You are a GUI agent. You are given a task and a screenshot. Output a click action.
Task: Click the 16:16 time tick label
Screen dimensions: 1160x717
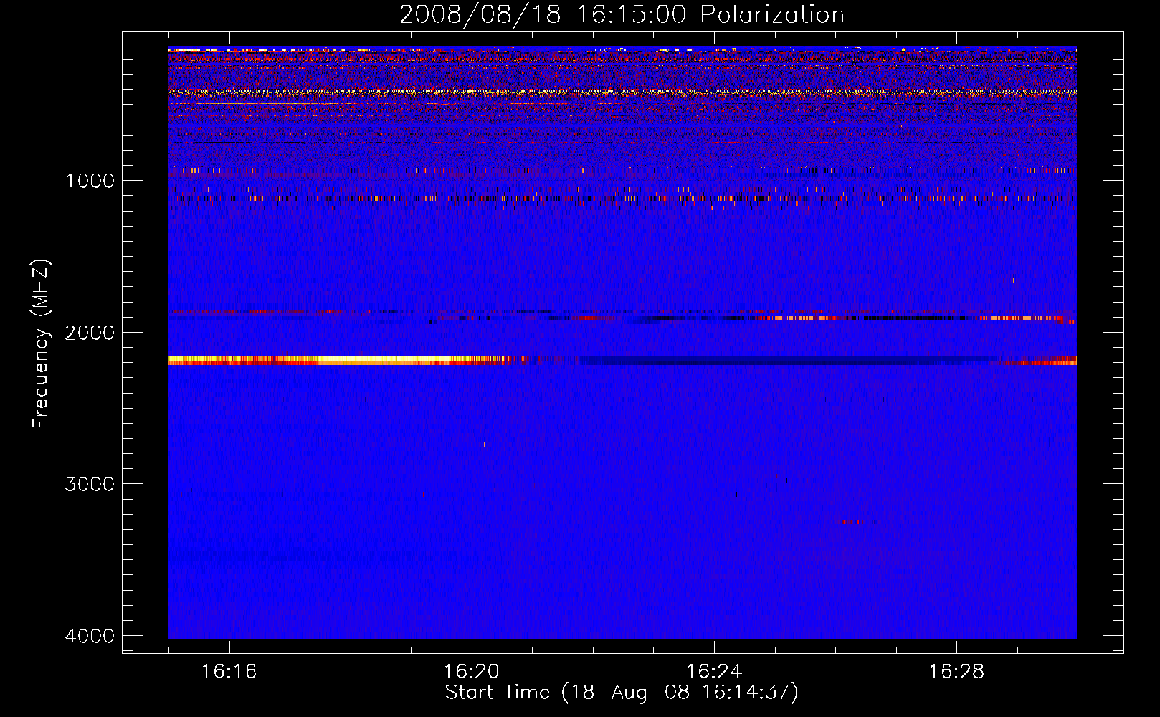[229, 672]
